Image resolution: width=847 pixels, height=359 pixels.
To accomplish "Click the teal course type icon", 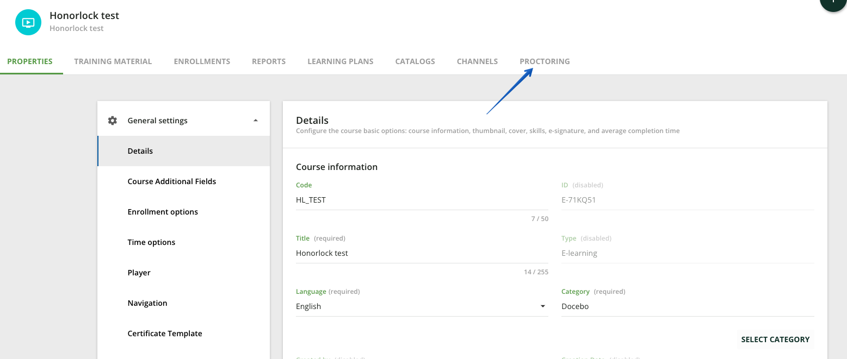I will (28, 22).
